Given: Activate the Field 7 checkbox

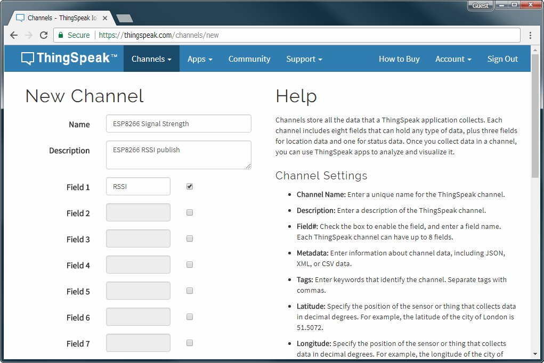Looking at the screenshot, I should click(190, 343).
